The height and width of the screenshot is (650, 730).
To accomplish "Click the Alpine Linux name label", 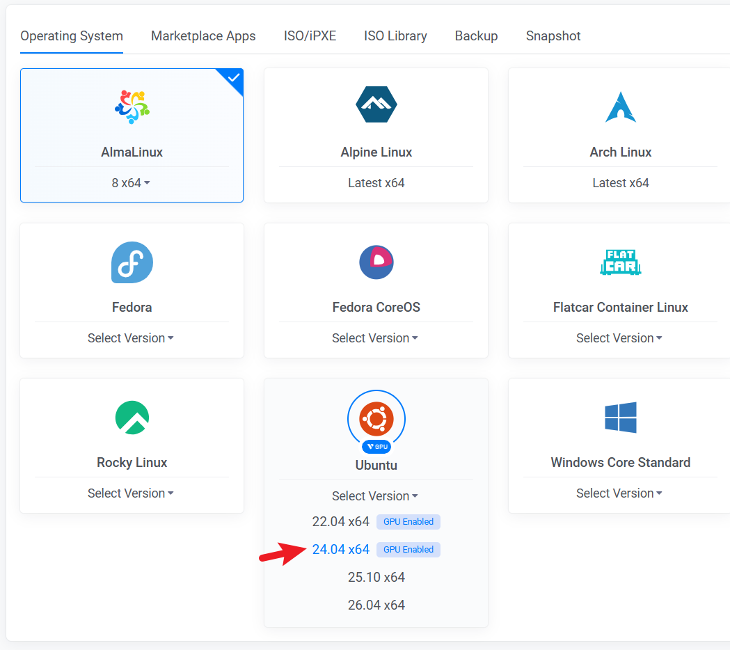I will pos(376,152).
